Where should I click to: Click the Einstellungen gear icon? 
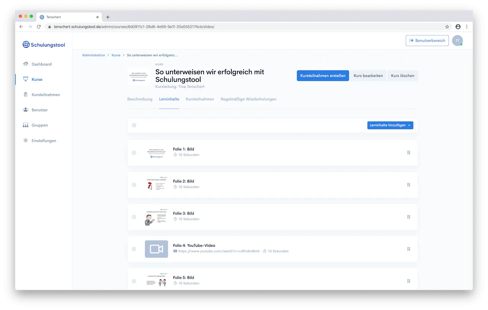tap(26, 141)
